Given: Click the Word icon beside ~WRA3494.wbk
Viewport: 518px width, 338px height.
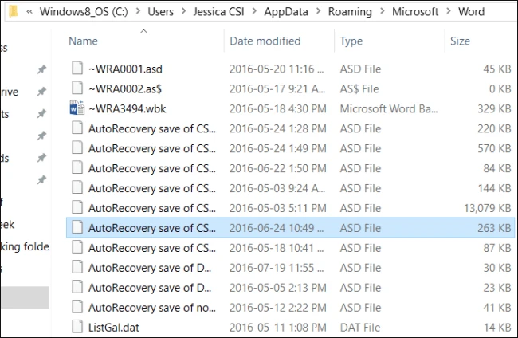Looking at the screenshot, I should click(77, 108).
